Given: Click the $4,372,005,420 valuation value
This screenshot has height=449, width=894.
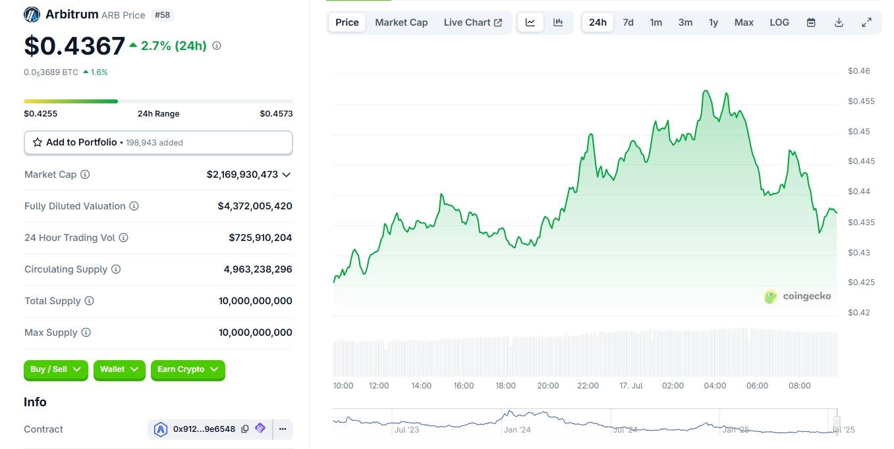Looking at the screenshot, I should (x=255, y=206).
